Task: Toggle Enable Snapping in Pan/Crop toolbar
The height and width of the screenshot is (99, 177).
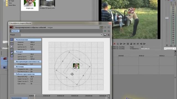Action: tap(12, 50)
